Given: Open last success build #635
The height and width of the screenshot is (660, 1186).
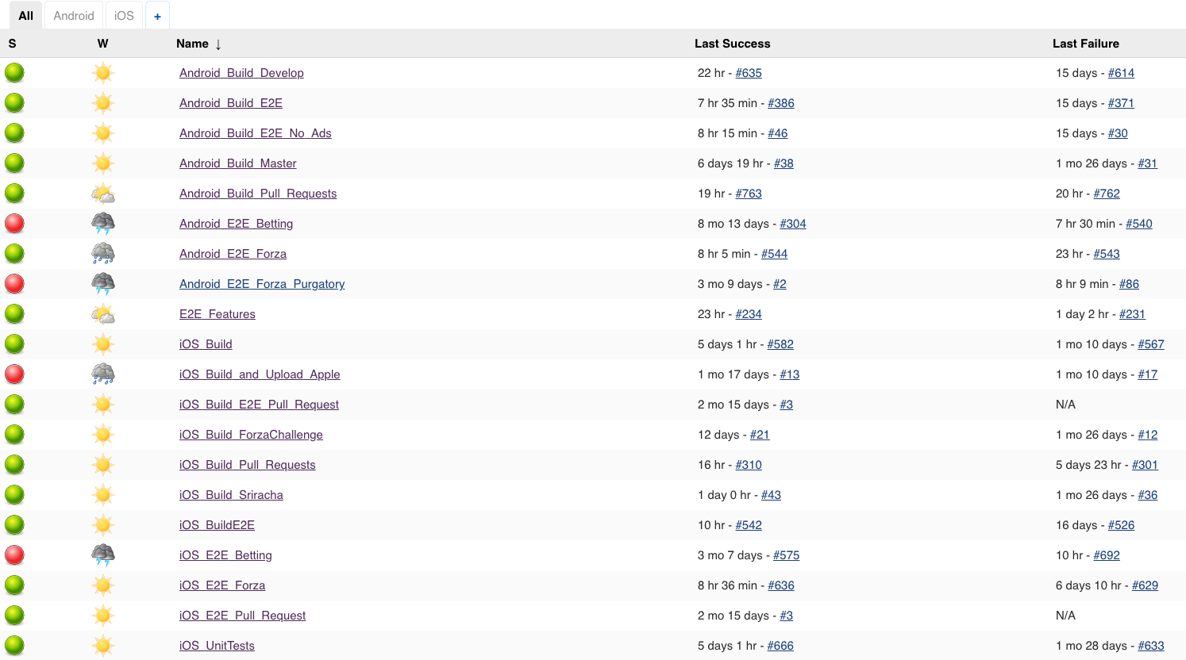Looking at the screenshot, I should (x=749, y=73).
